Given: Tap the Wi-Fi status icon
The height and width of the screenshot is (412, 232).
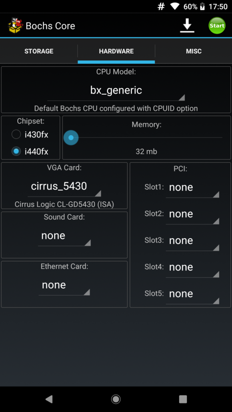Looking at the screenshot, I should coord(175,6).
